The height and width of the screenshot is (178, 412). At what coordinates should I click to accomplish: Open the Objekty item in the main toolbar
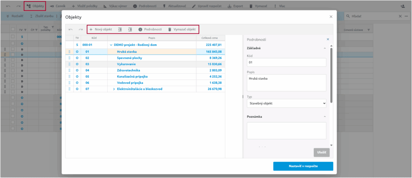[35, 6]
